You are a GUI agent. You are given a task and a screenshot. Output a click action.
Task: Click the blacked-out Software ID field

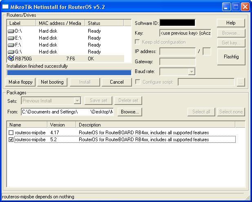pos(177,22)
